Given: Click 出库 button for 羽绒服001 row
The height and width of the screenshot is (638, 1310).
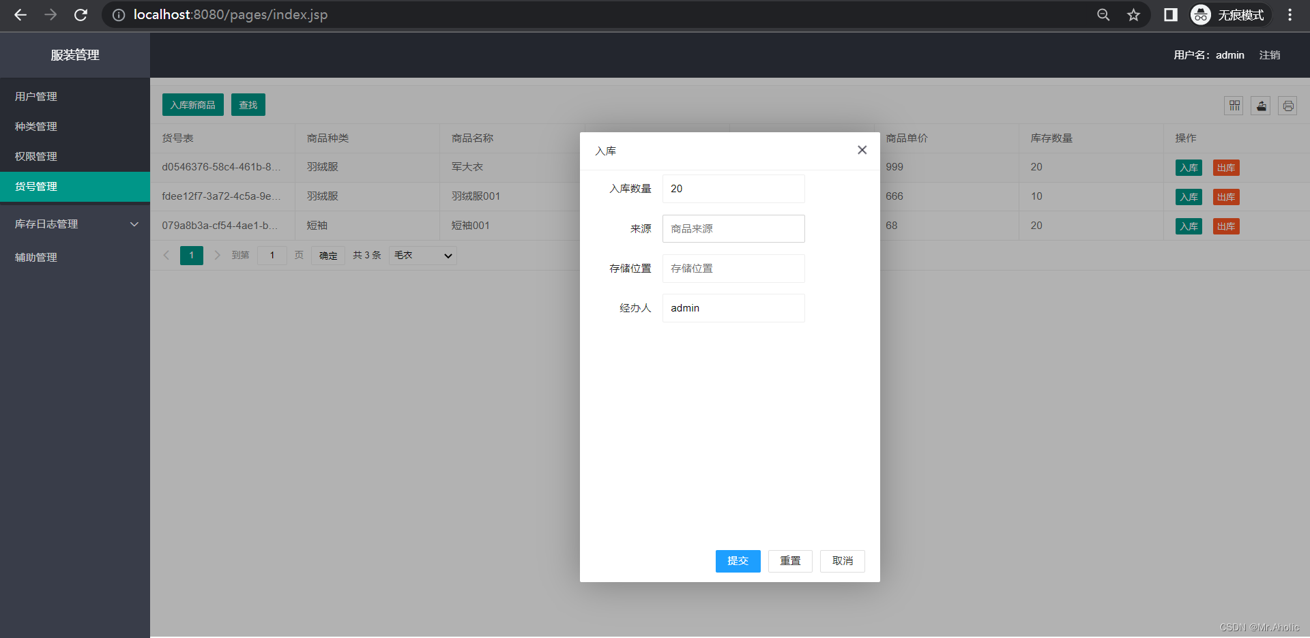Looking at the screenshot, I should 1226,197.
